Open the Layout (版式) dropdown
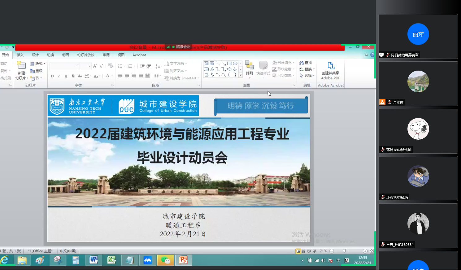The width and height of the screenshot is (461, 270). coord(38,63)
